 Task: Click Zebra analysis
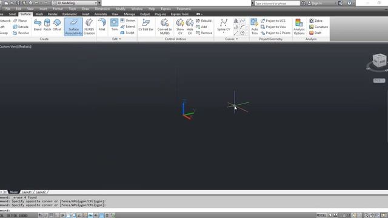click(x=316, y=21)
